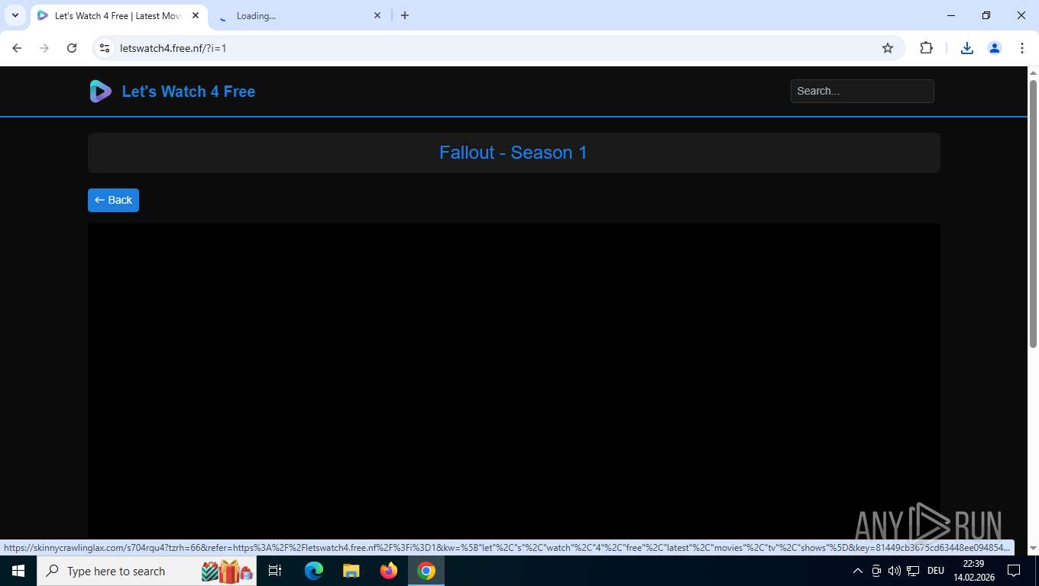Click the browser back arrow

click(x=17, y=48)
